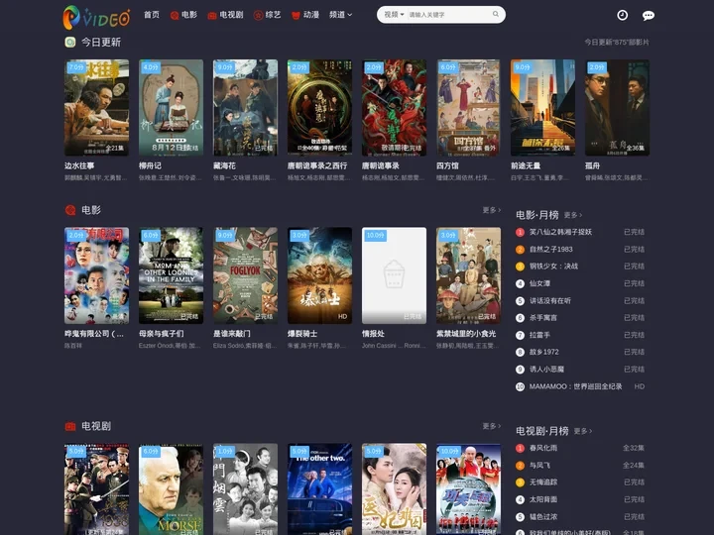Click the 电影 section heading icon
This screenshot has height=535, width=714.
tap(70, 210)
